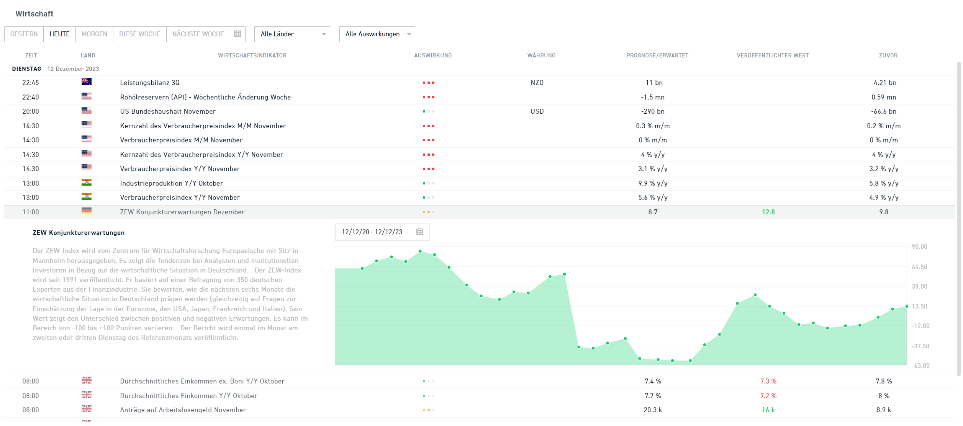Click calendar icon in chart date range
Screen dimensions: 963x426
point(419,232)
